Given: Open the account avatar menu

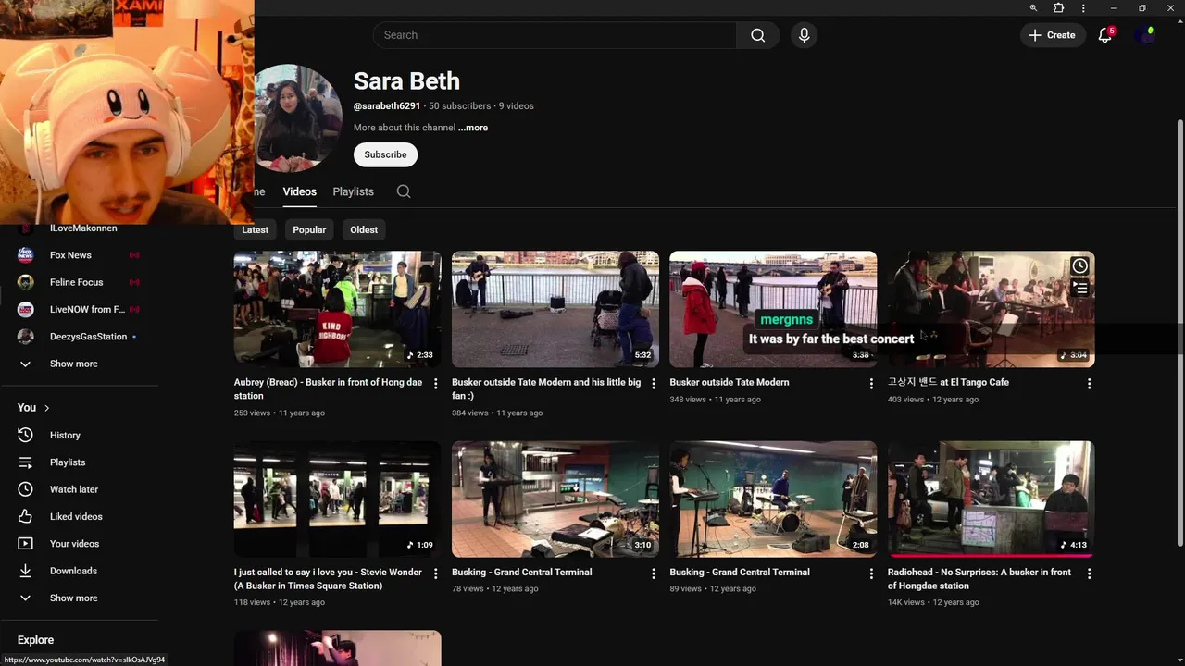Looking at the screenshot, I should point(1145,35).
